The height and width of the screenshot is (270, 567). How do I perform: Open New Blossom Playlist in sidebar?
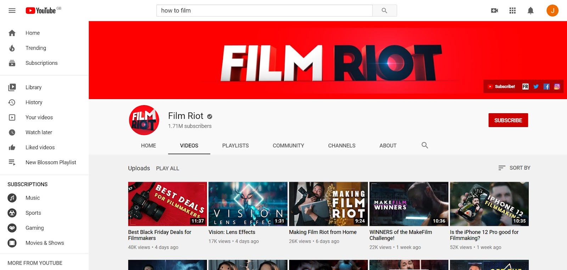[x=44, y=162]
